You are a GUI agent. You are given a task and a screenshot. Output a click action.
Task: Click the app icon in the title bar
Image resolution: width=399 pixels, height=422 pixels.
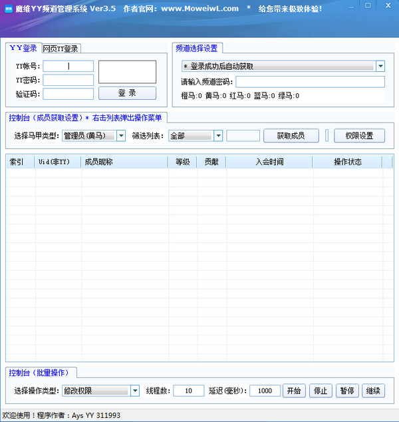click(7, 9)
